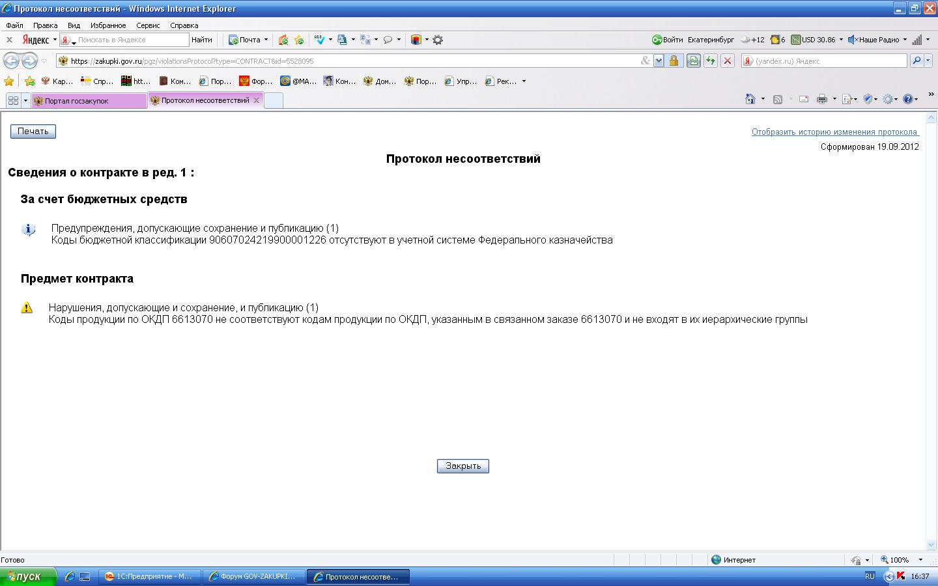
Task: Click the Compatibility View icon
Action: (x=693, y=61)
